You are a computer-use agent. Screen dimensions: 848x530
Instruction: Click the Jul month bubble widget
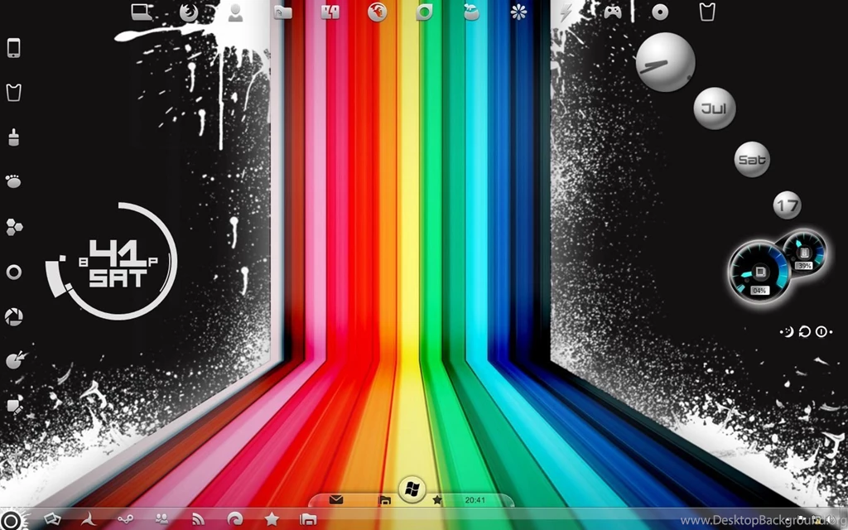coord(713,107)
